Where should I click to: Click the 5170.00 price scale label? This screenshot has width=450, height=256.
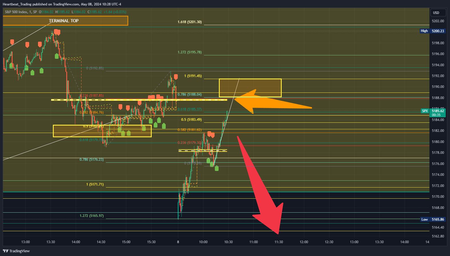tap(438, 197)
